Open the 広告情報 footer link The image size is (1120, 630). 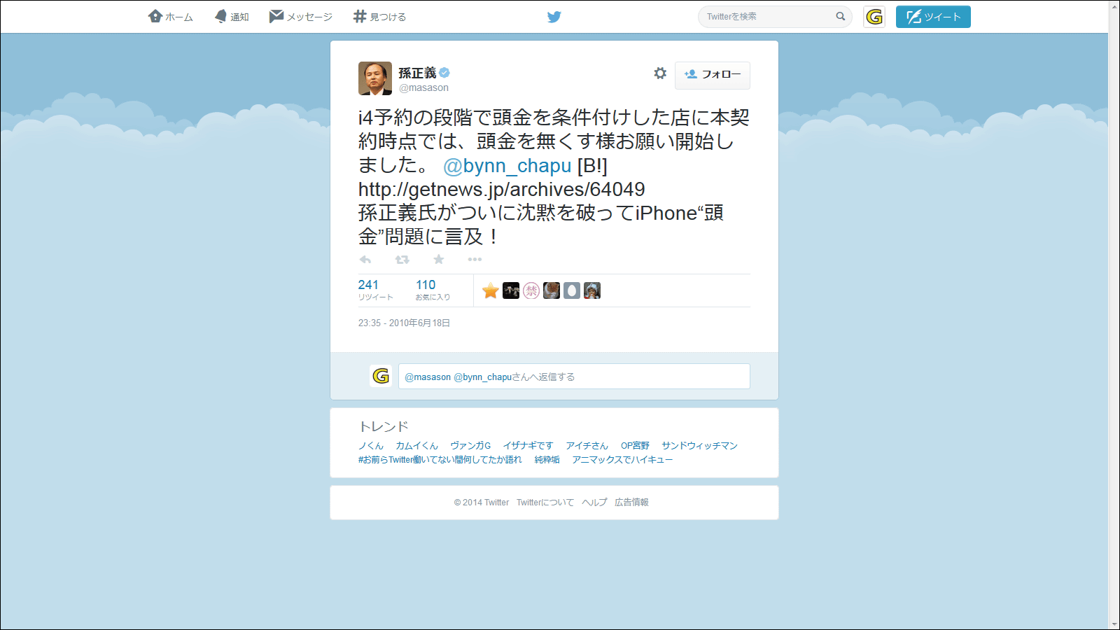tap(631, 503)
